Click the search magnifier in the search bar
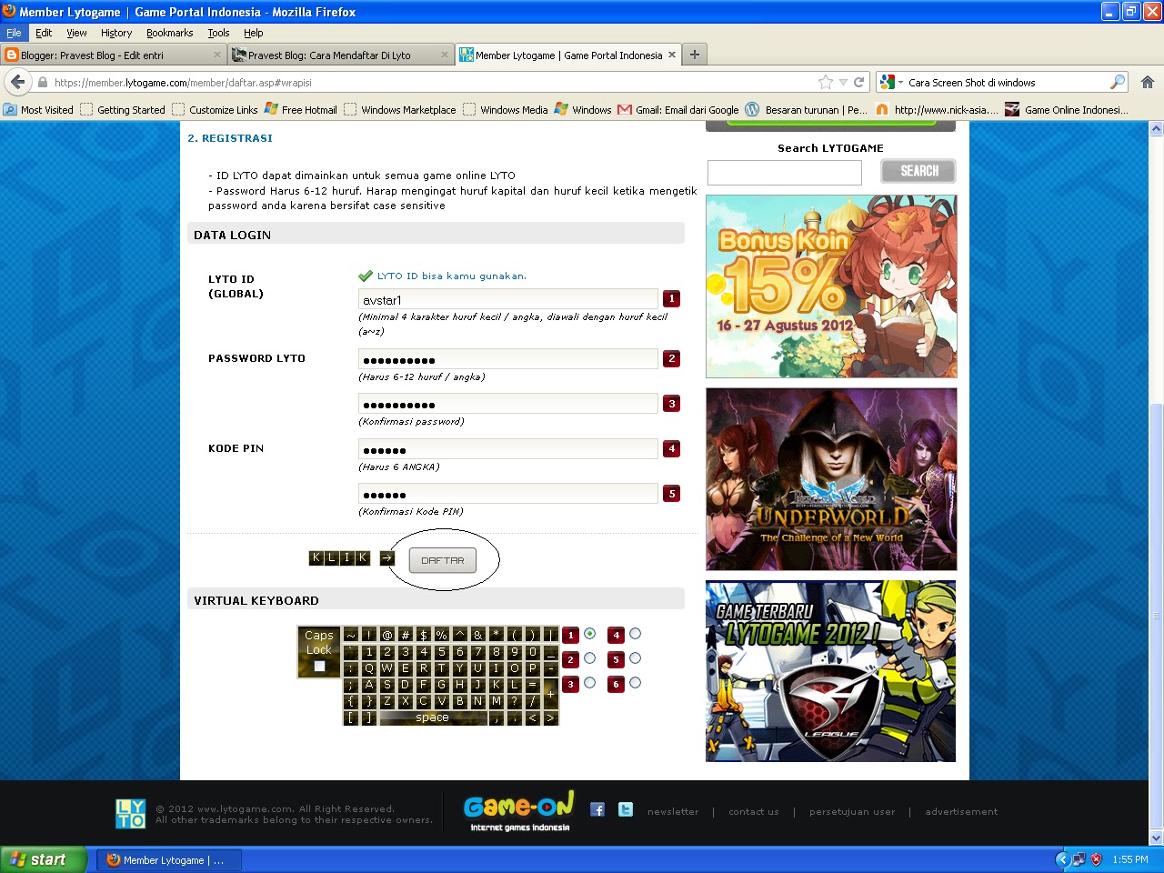 coord(1118,82)
